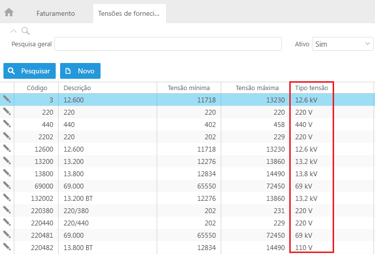Click the home icon tab
The height and width of the screenshot is (254, 375).
coord(9,12)
